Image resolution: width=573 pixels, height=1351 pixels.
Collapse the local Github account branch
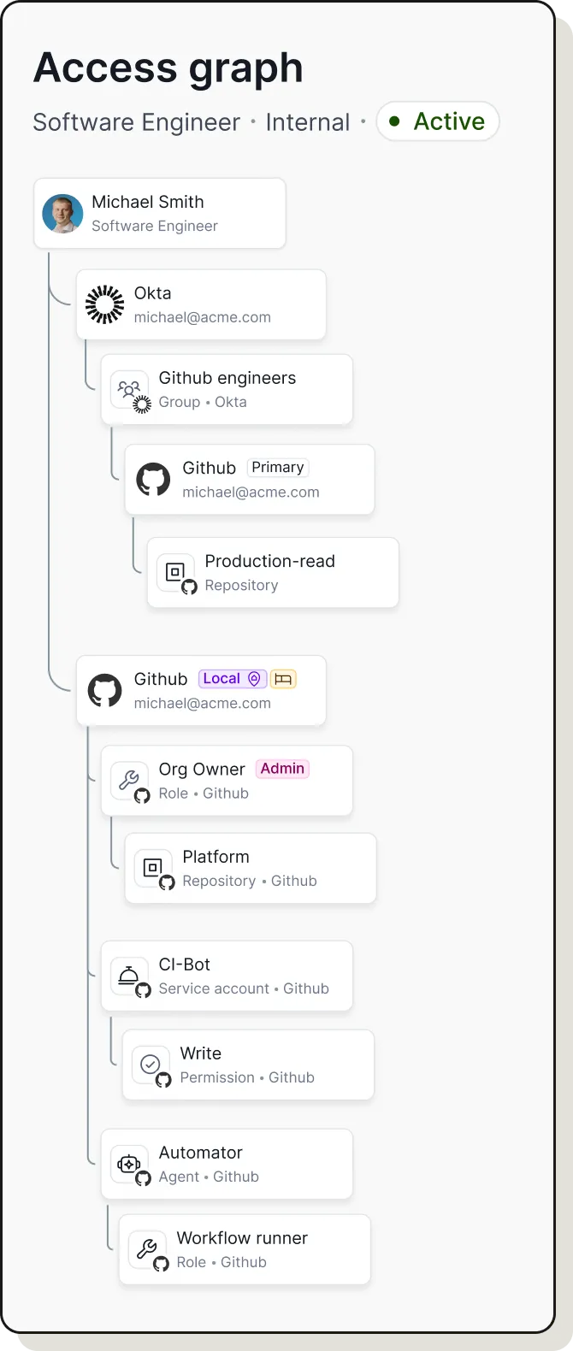point(201,690)
